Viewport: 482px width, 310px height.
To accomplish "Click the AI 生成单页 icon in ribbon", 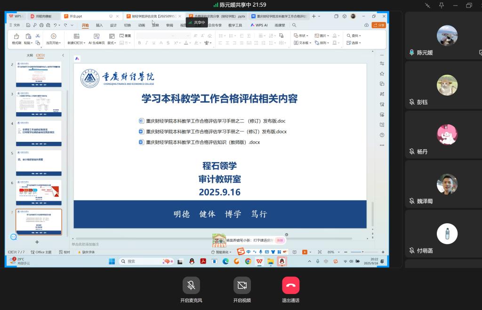I will [x=96, y=36].
